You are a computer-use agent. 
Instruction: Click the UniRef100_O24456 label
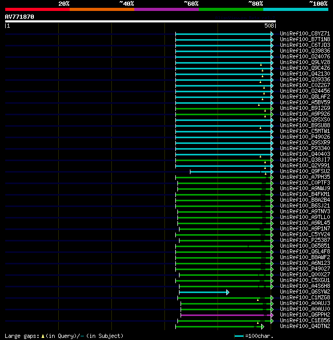tap(305, 91)
